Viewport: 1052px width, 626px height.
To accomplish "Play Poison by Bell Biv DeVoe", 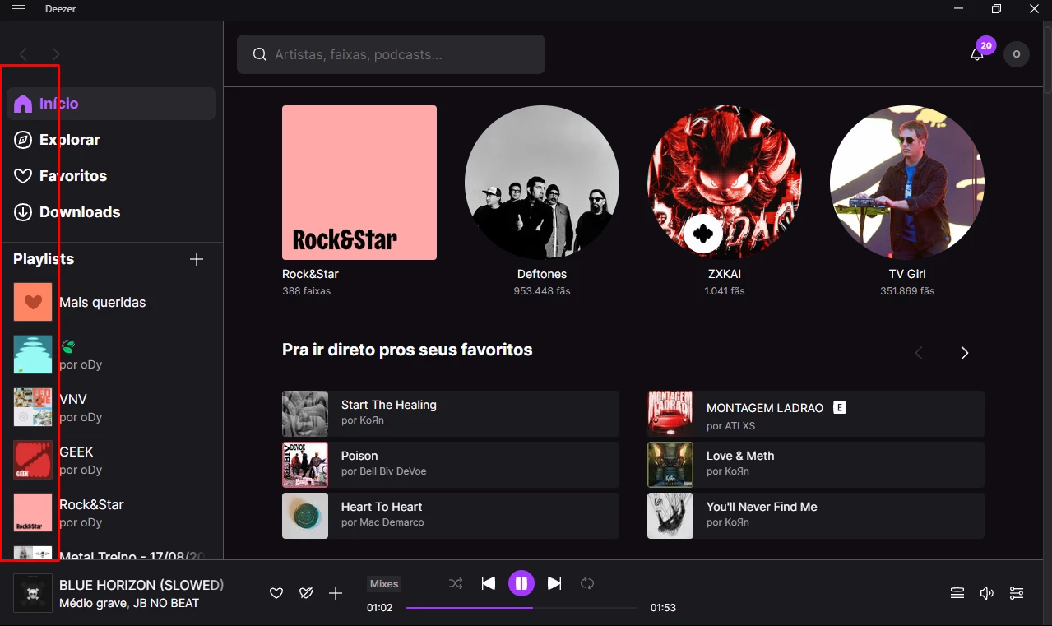I will pyautogui.click(x=451, y=465).
